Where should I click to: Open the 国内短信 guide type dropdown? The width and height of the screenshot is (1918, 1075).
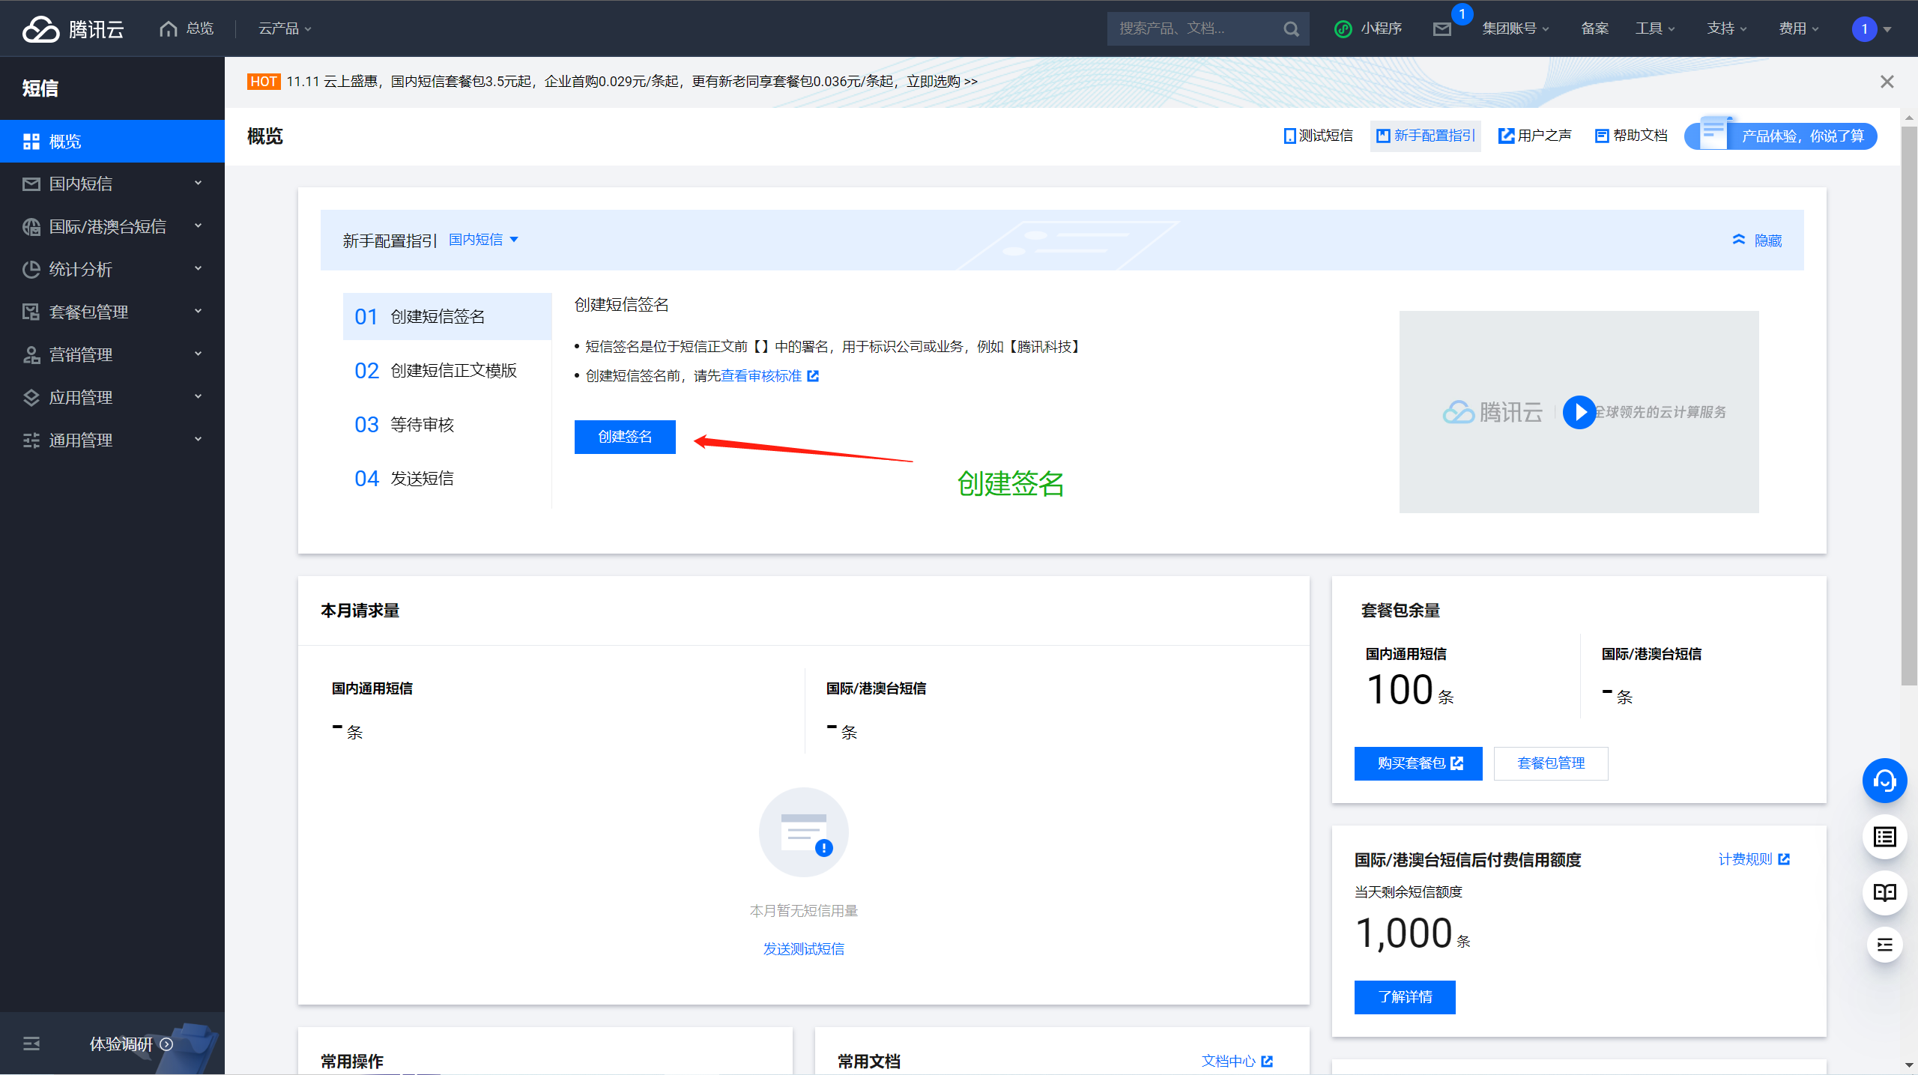tap(483, 240)
